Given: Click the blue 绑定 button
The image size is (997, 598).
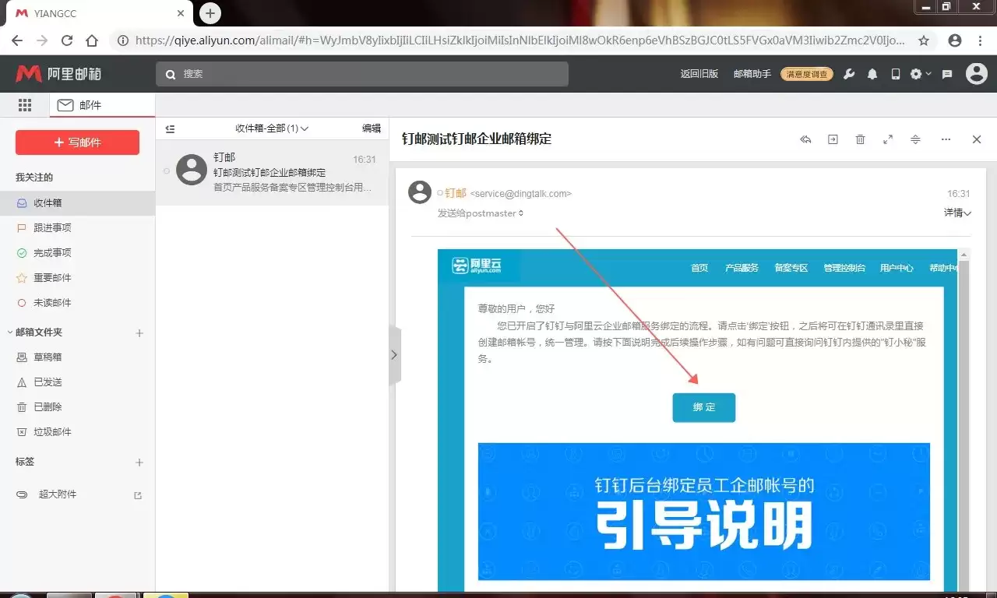Looking at the screenshot, I should click(704, 407).
